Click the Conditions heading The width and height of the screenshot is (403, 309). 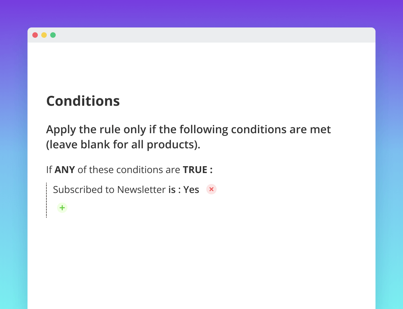[83, 101]
